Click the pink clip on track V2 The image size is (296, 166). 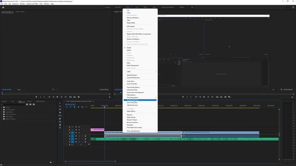pos(98,130)
